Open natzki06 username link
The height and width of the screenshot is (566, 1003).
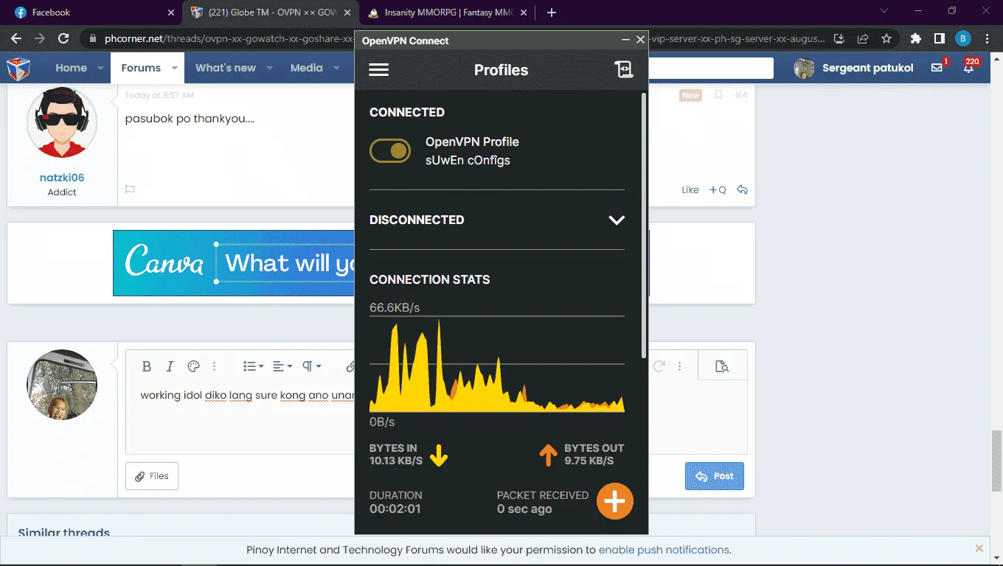[62, 178]
